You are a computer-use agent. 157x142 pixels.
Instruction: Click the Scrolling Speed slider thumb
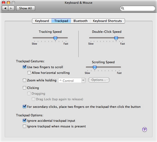(x=95, y=67)
